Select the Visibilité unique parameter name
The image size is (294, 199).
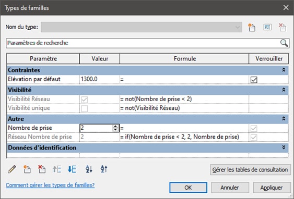(x=29, y=108)
